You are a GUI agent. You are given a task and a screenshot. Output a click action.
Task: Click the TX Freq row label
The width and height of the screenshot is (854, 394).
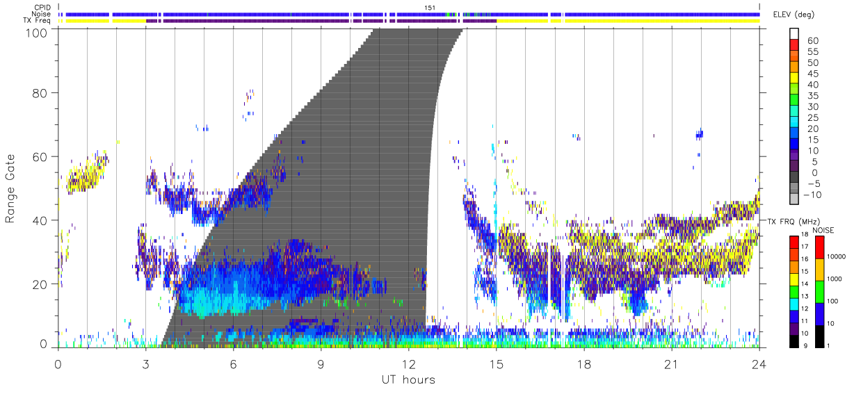(x=37, y=21)
